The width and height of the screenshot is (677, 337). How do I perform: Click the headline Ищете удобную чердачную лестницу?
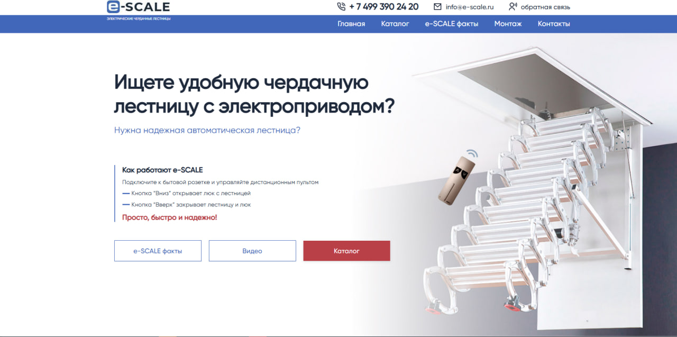[254, 94]
